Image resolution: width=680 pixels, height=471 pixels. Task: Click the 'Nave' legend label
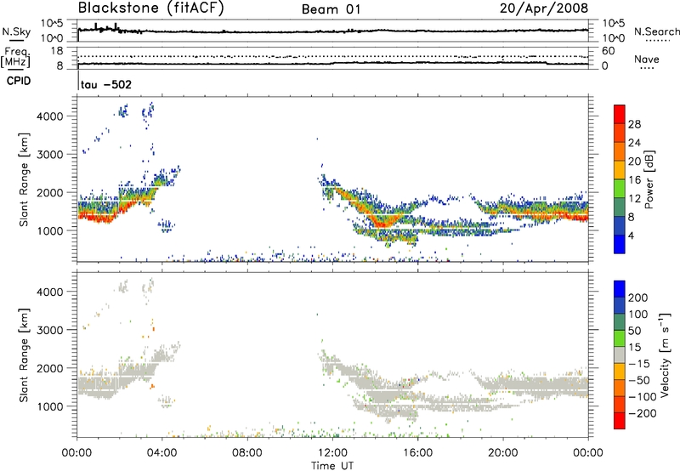point(647,59)
